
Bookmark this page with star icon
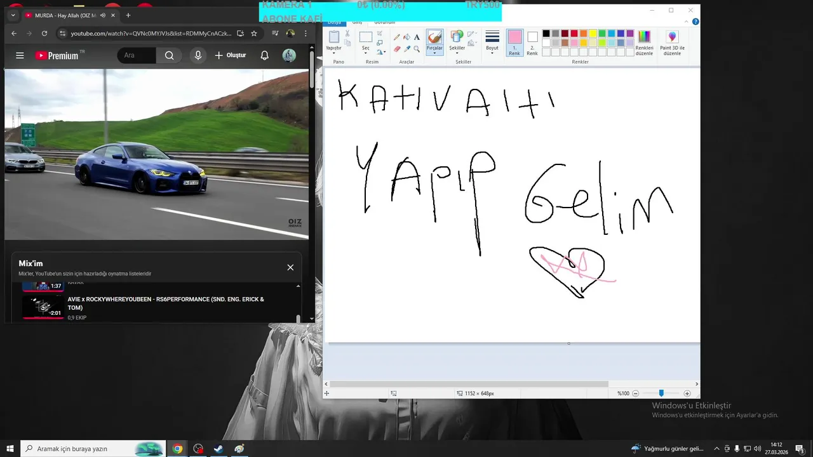tap(254, 33)
